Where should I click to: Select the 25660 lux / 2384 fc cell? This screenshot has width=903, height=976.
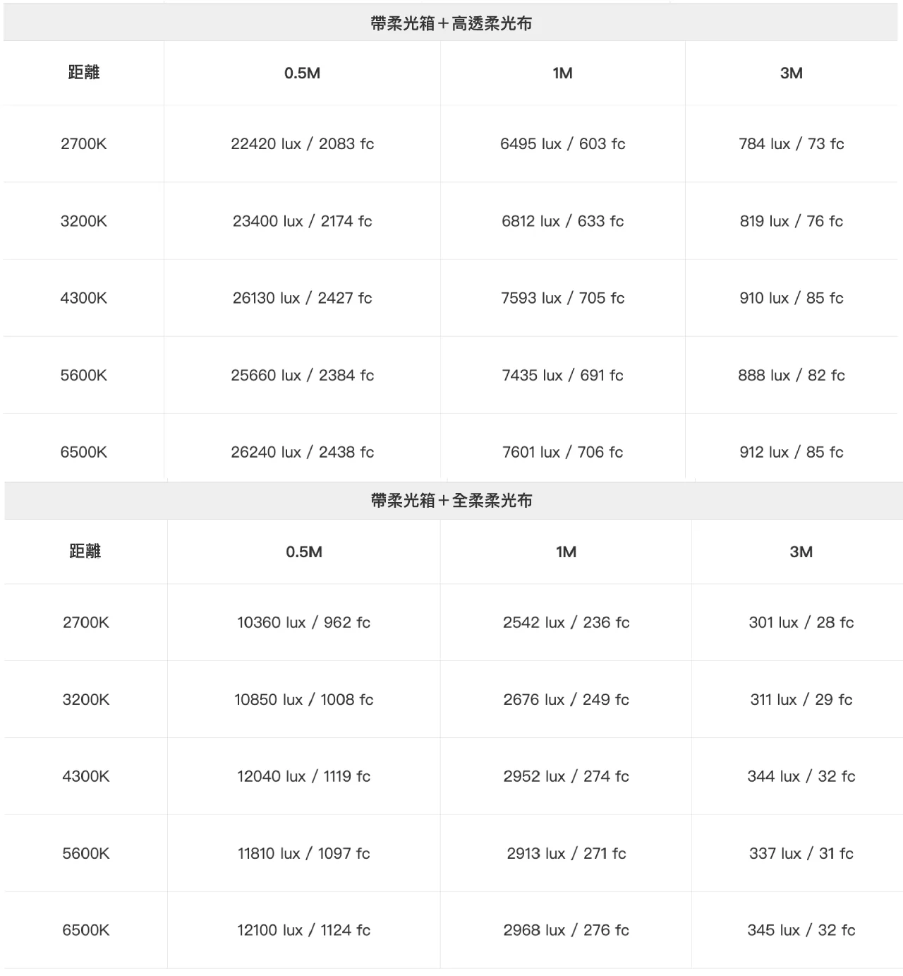pos(302,375)
